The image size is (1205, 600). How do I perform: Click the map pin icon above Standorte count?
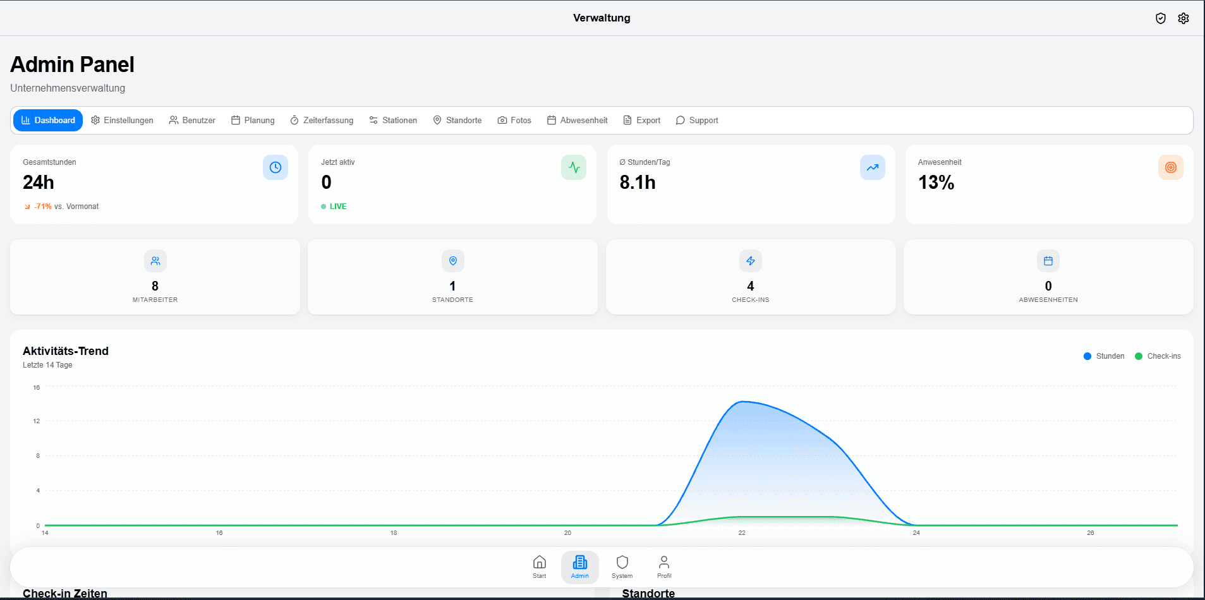(x=453, y=261)
